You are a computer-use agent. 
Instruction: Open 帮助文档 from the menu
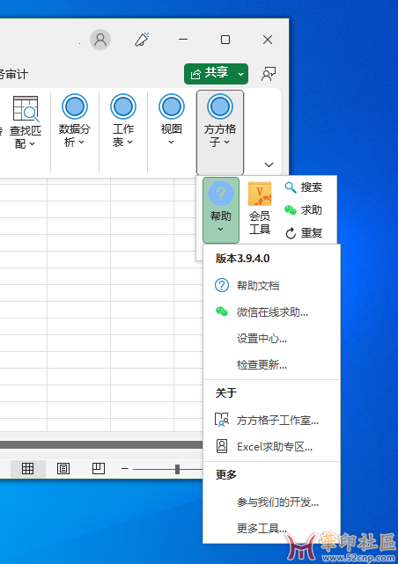pos(272,286)
